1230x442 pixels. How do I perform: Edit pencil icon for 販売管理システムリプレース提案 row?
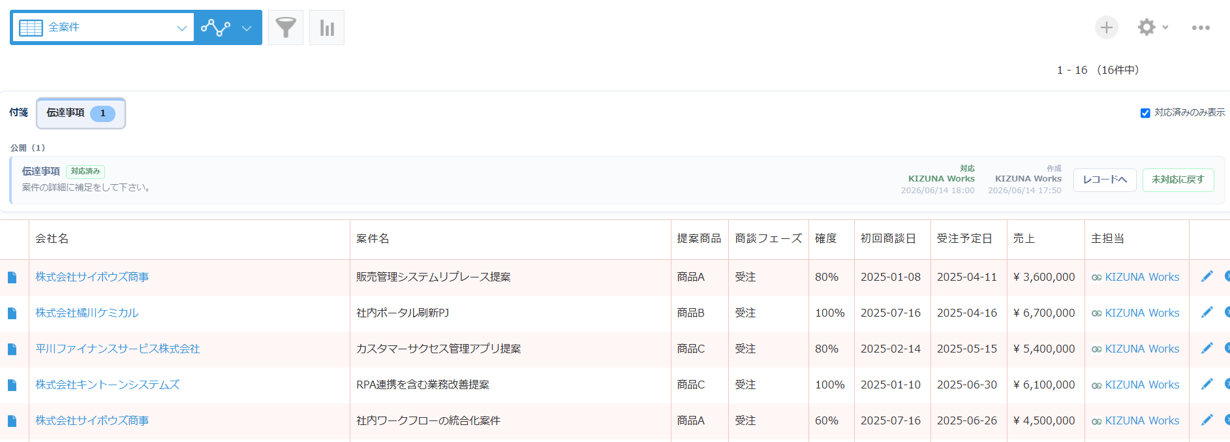[x=1207, y=277]
